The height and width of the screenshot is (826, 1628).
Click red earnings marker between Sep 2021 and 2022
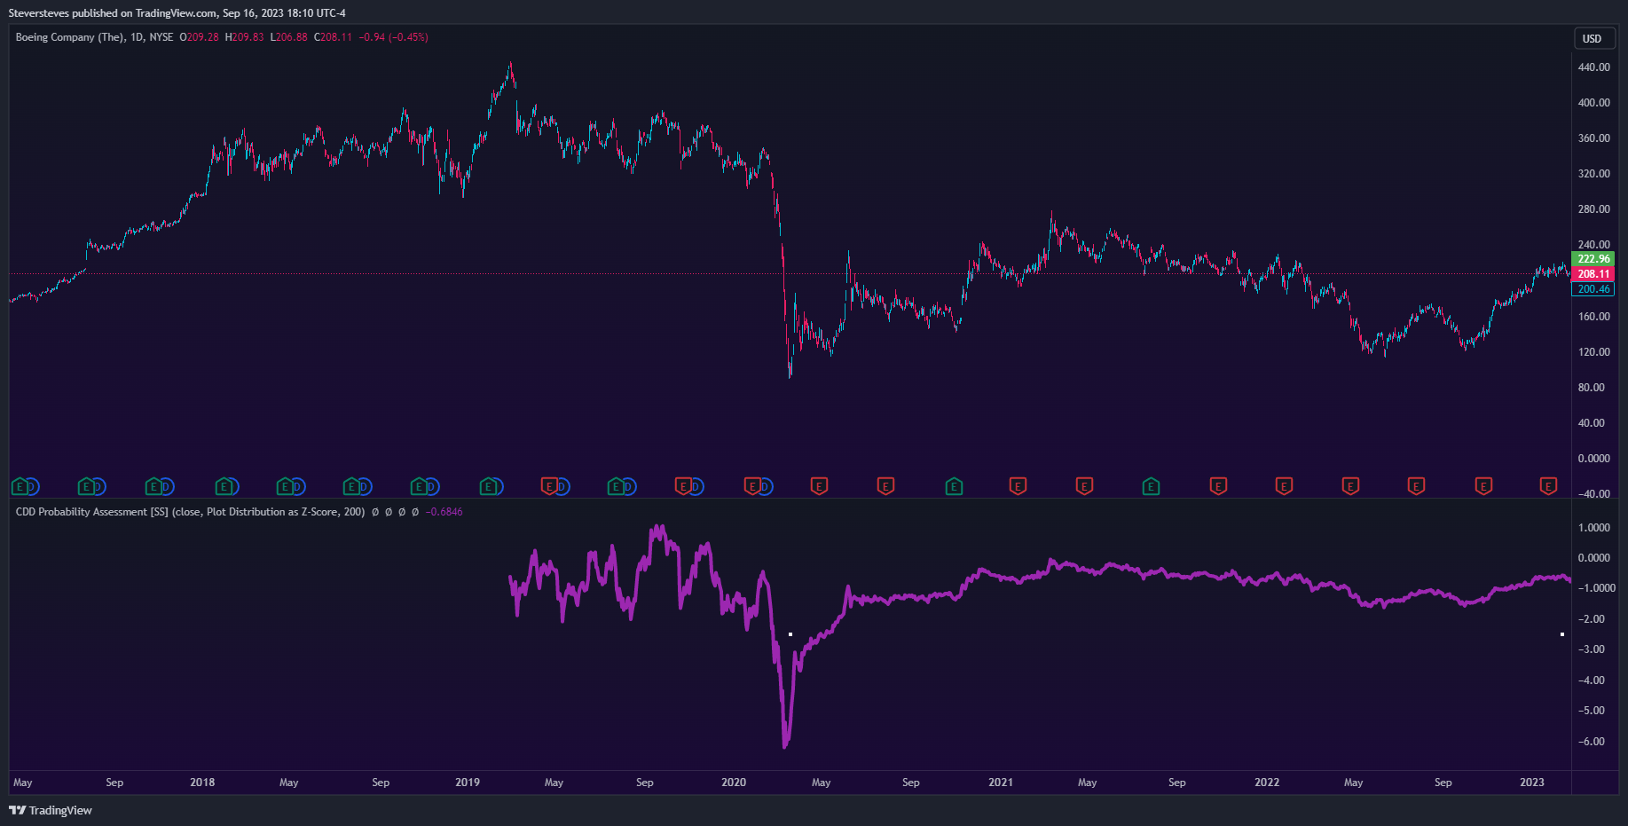coord(1218,486)
